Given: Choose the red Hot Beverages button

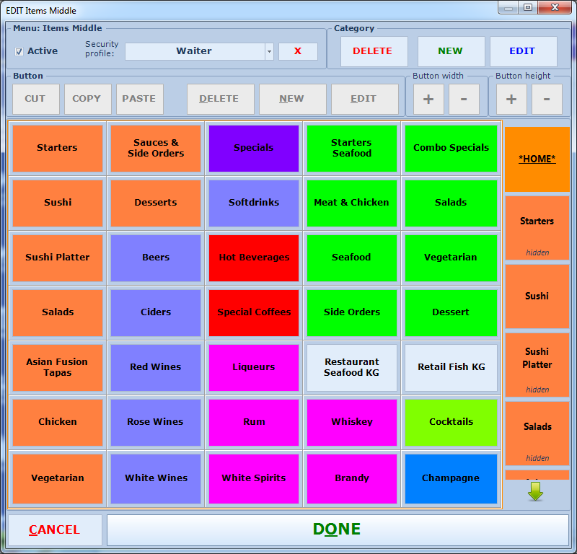Looking at the screenshot, I should point(254,258).
